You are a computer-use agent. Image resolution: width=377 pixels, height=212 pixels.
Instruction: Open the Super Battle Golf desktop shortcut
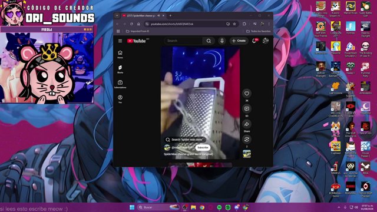click(x=365, y=9)
